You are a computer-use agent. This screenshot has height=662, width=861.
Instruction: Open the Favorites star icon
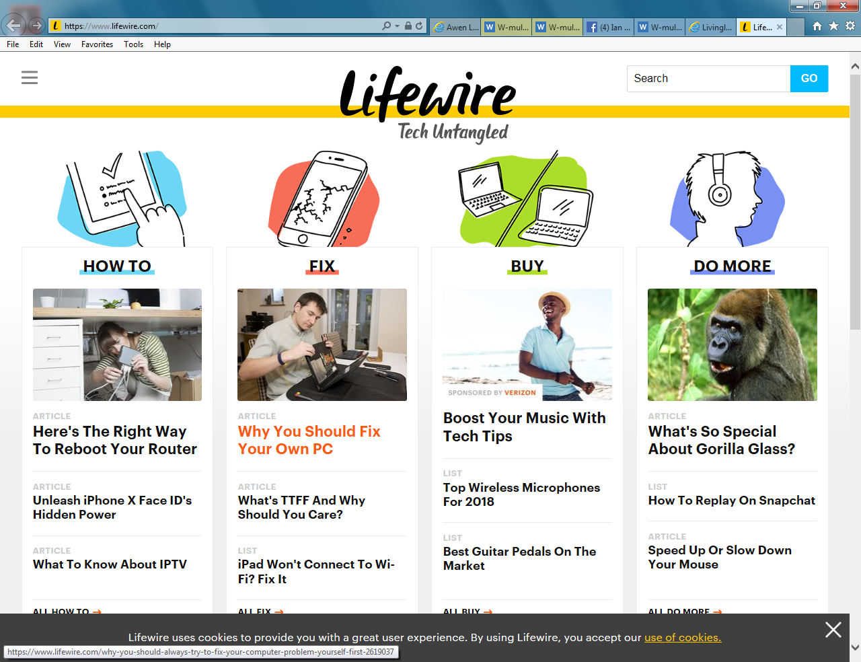(833, 26)
